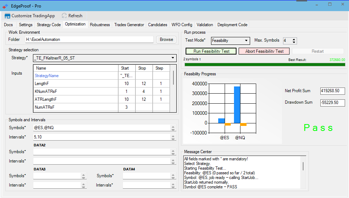Select the KNumATRsF Stop value 4
The image size is (349, 198).
point(144,91)
